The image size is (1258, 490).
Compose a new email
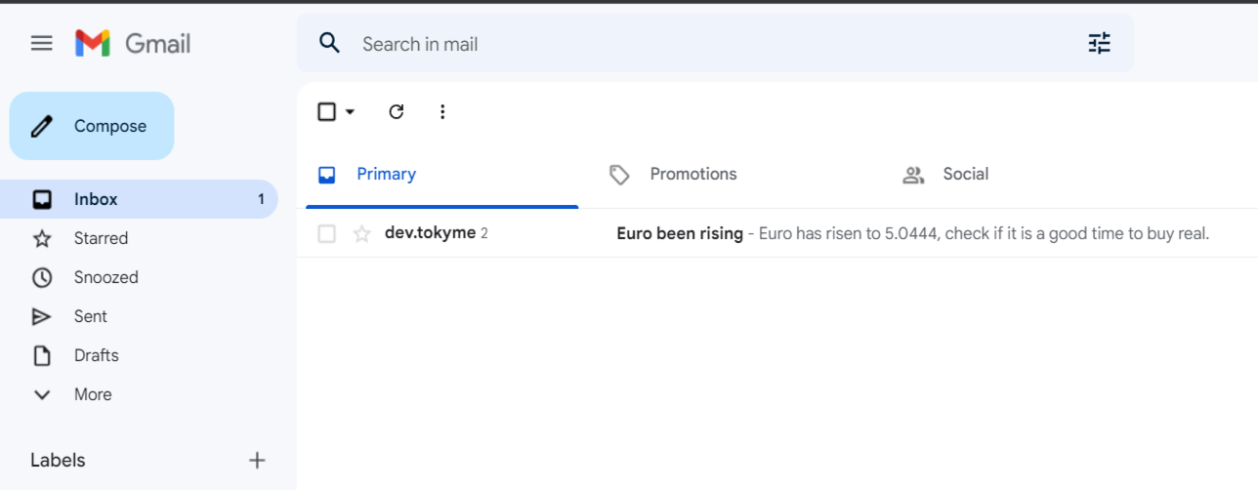[x=92, y=126]
